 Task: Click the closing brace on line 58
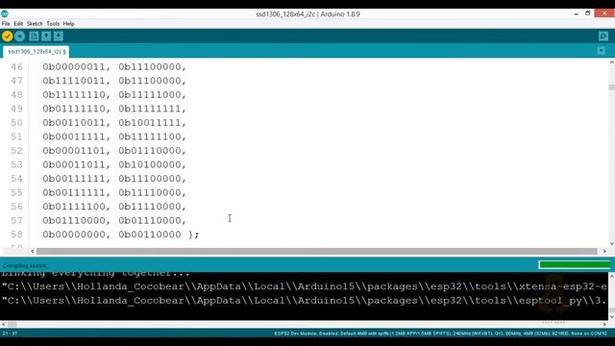pyautogui.click(x=191, y=235)
